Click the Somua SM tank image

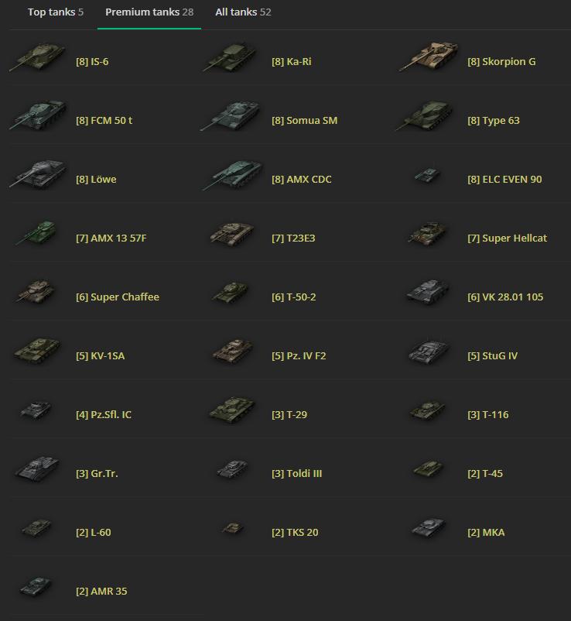pyautogui.click(x=231, y=115)
